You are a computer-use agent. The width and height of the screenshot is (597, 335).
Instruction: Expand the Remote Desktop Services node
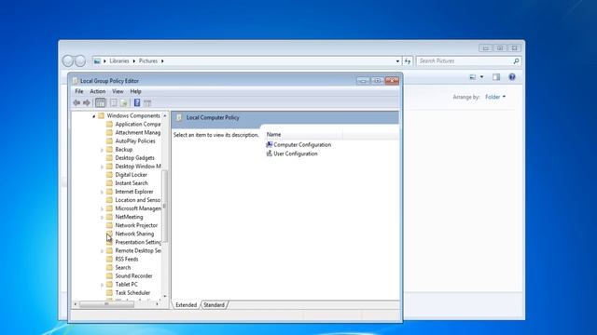(102, 251)
